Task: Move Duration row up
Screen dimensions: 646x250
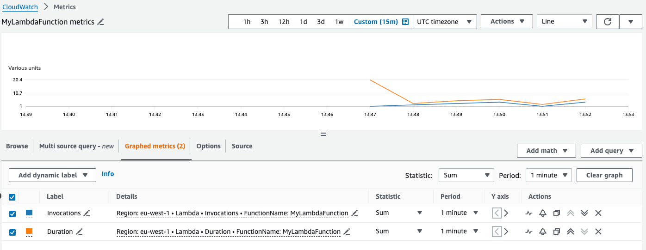Action: [571, 232]
